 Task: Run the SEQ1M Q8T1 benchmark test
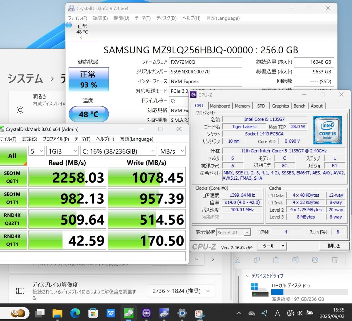pyautogui.click(x=12, y=177)
